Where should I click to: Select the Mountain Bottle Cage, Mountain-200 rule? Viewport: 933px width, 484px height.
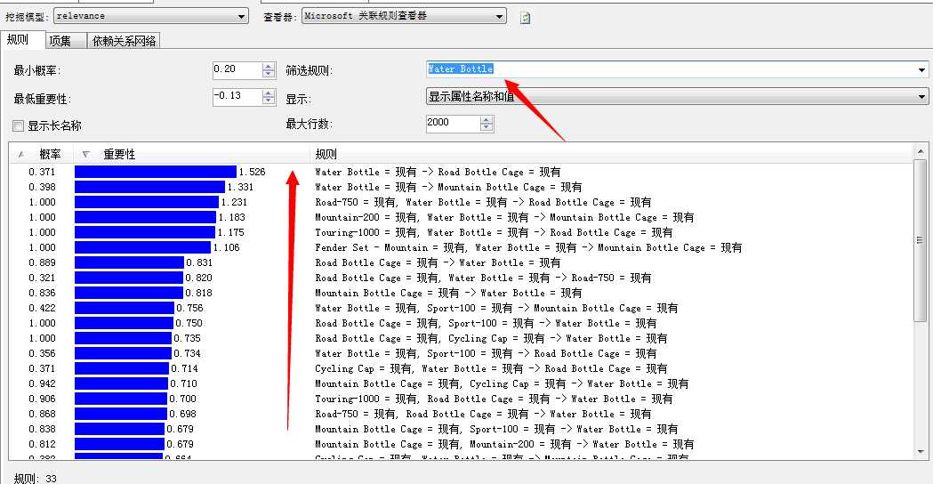pos(461,444)
